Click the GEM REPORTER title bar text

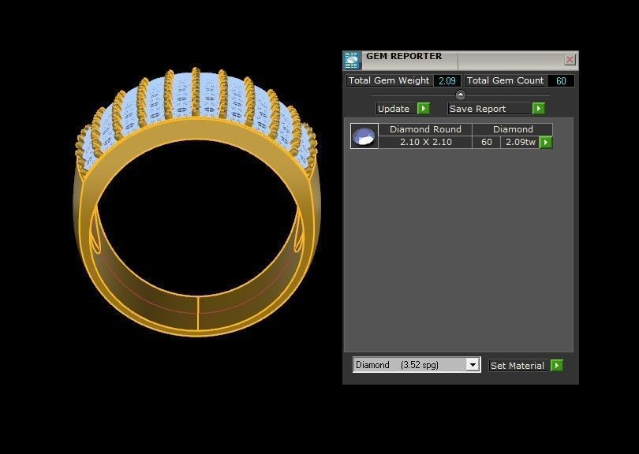coord(403,56)
